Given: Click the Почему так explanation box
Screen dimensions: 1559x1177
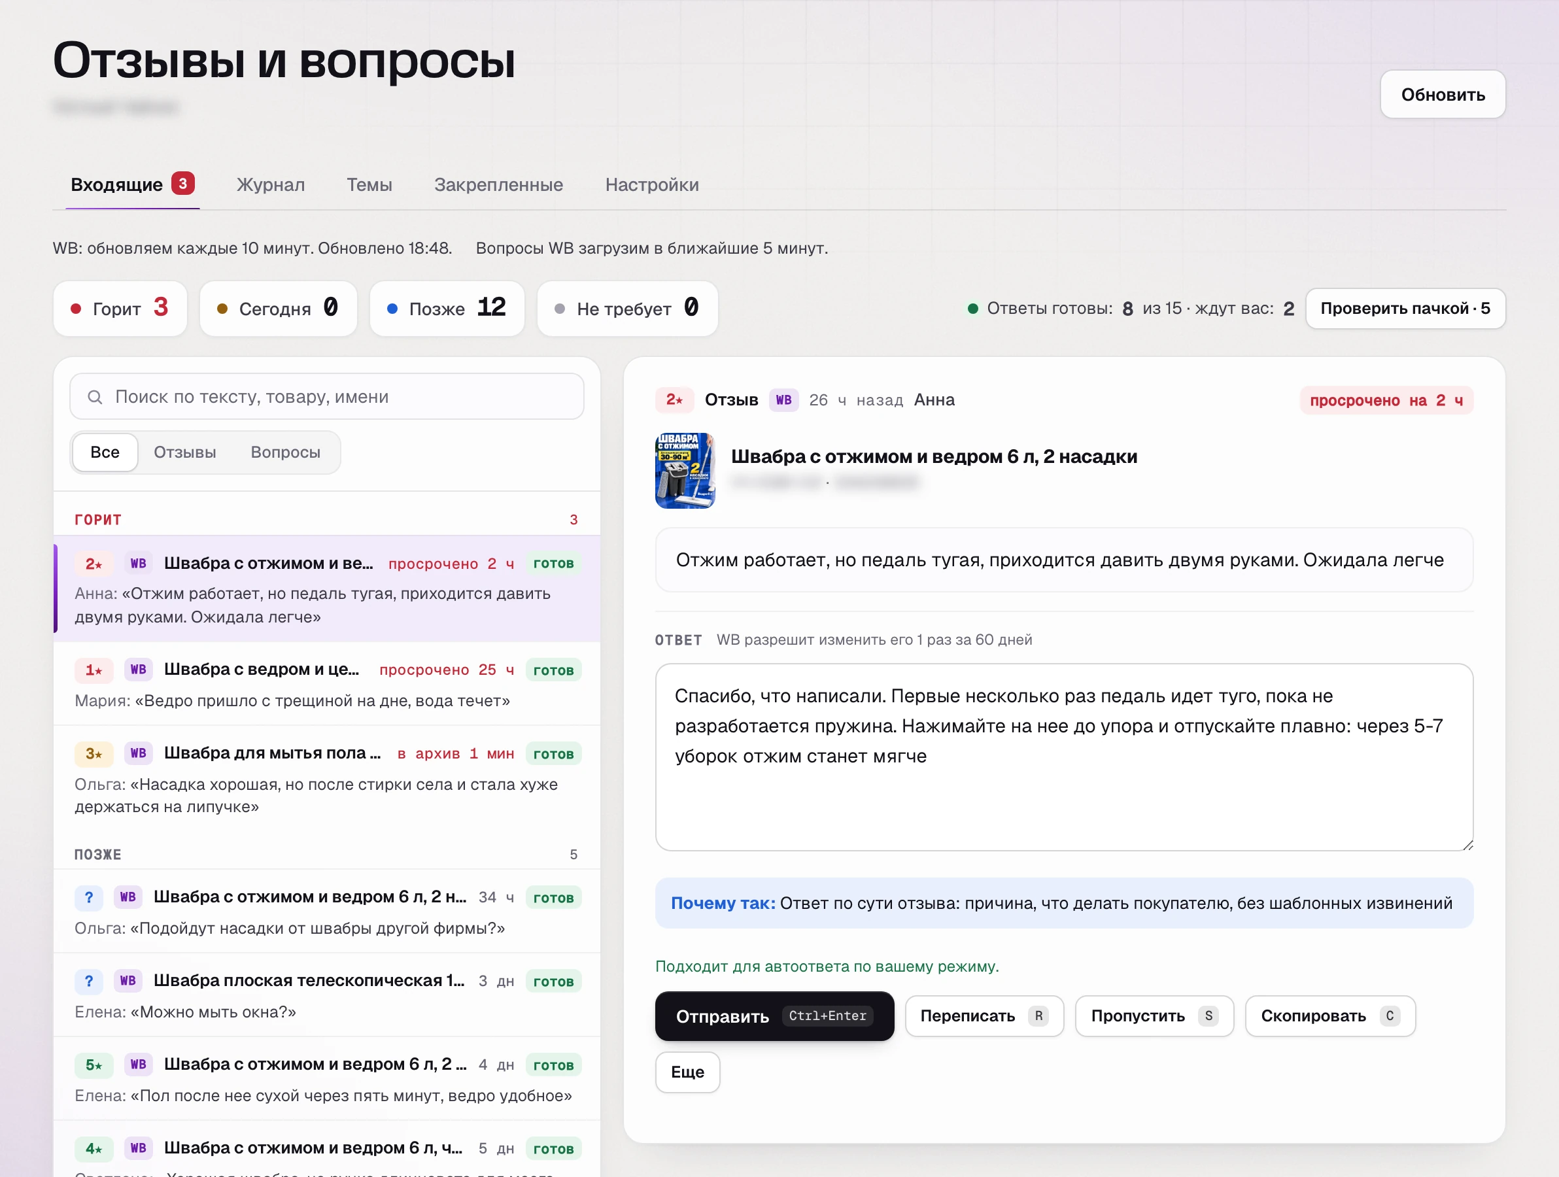Looking at the screenshot, I should pyautogui.click(x=1063, y=903).
